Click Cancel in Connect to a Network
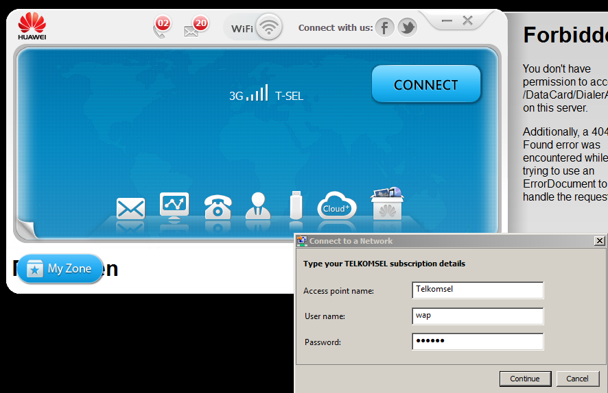The image size is (608, 393). click(577, 379)
